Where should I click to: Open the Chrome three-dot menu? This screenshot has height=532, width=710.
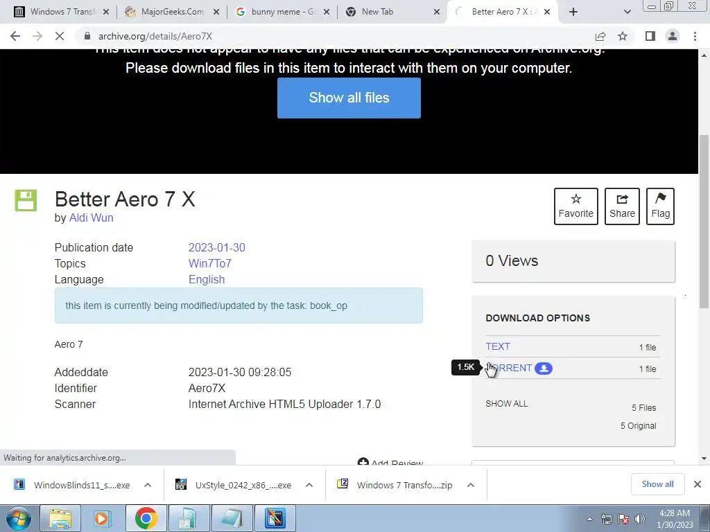(695, 36)
